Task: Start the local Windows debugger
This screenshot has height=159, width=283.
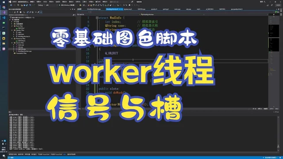Action: [67, 5]
